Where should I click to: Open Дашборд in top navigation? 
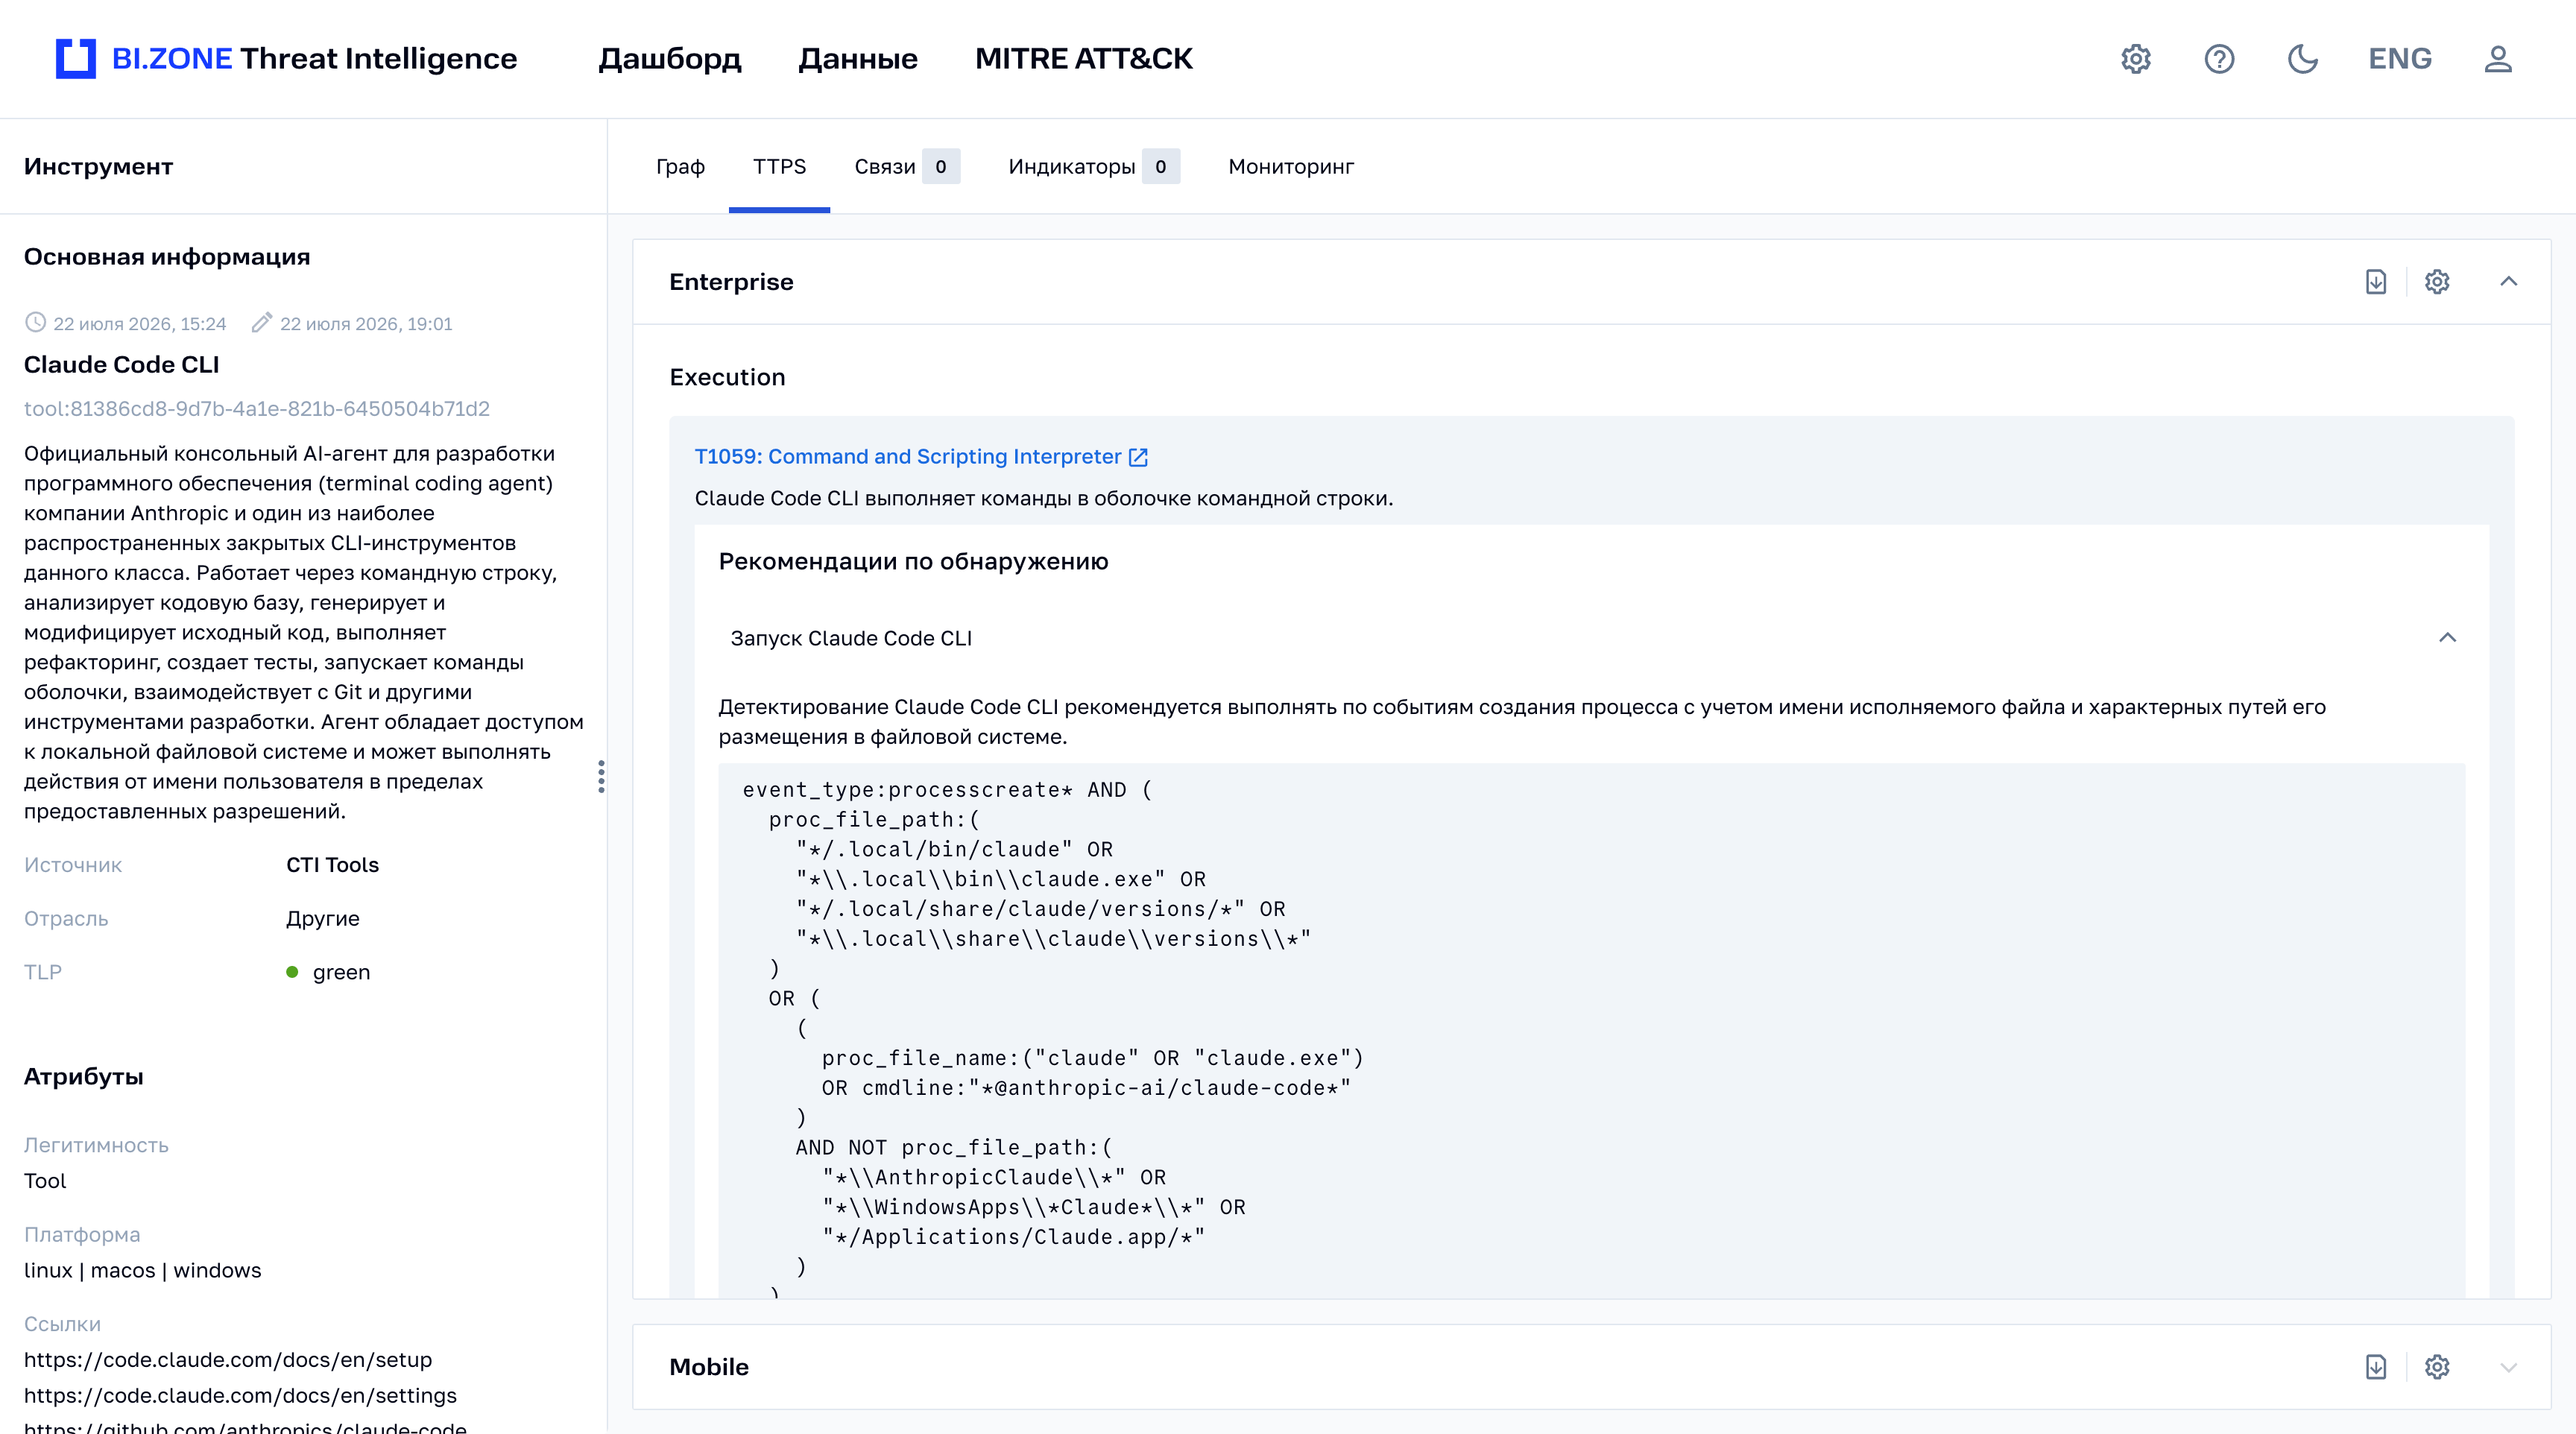[x=670, y=59]
